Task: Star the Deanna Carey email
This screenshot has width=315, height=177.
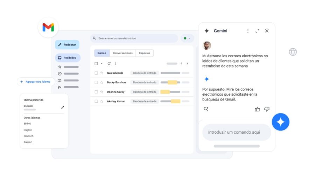Action: (x=101, y=92)
